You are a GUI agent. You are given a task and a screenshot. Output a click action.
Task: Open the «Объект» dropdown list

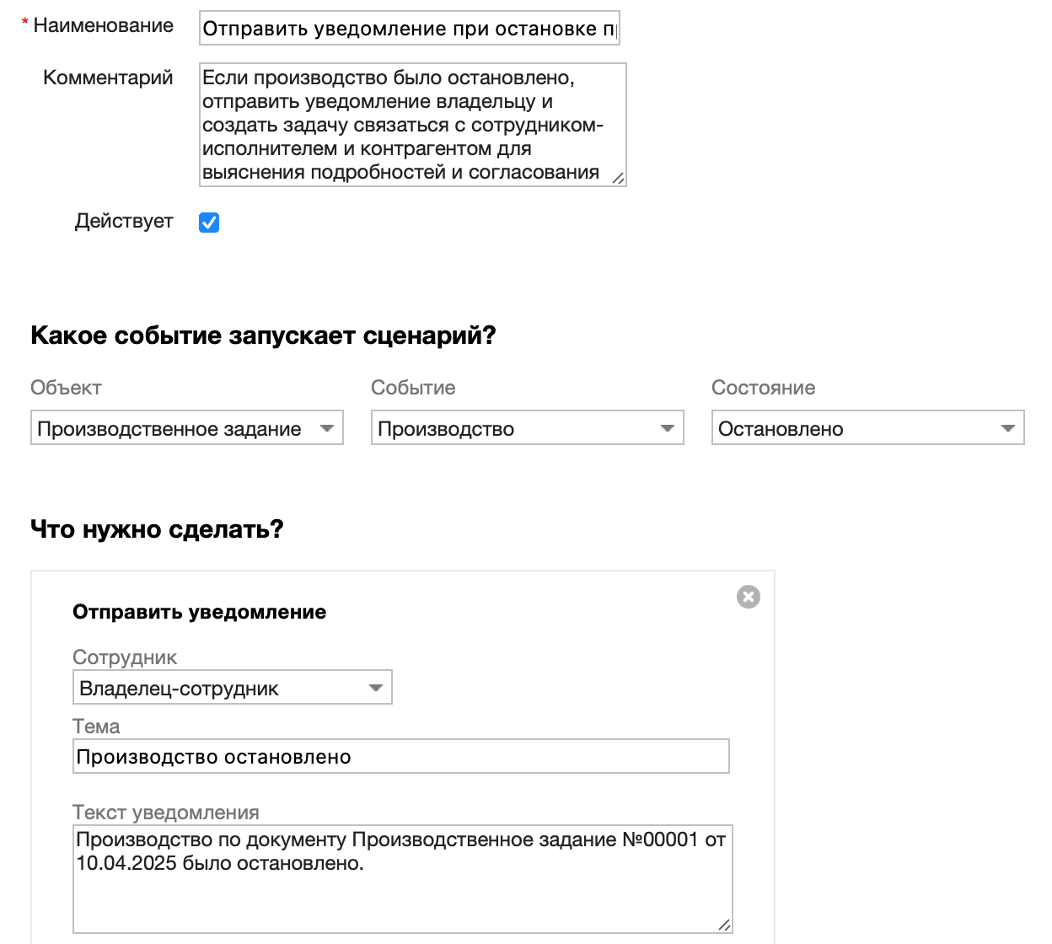click(x=187, y=428)
